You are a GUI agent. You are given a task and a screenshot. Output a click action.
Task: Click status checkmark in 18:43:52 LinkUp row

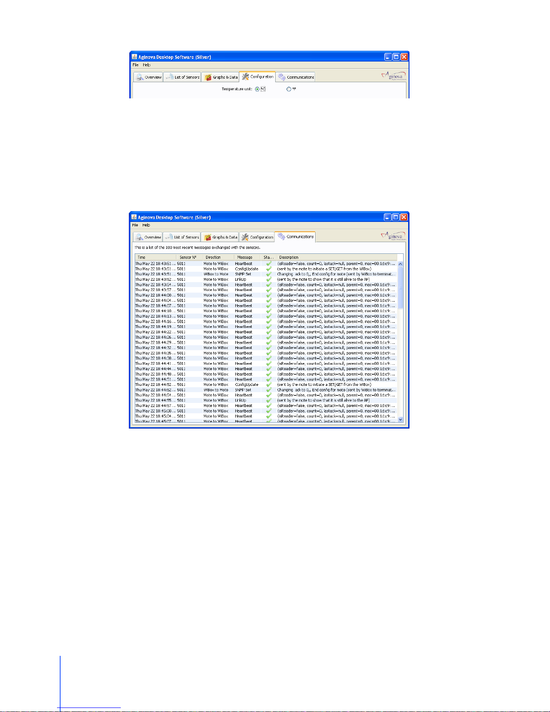[x=268, y=279]
